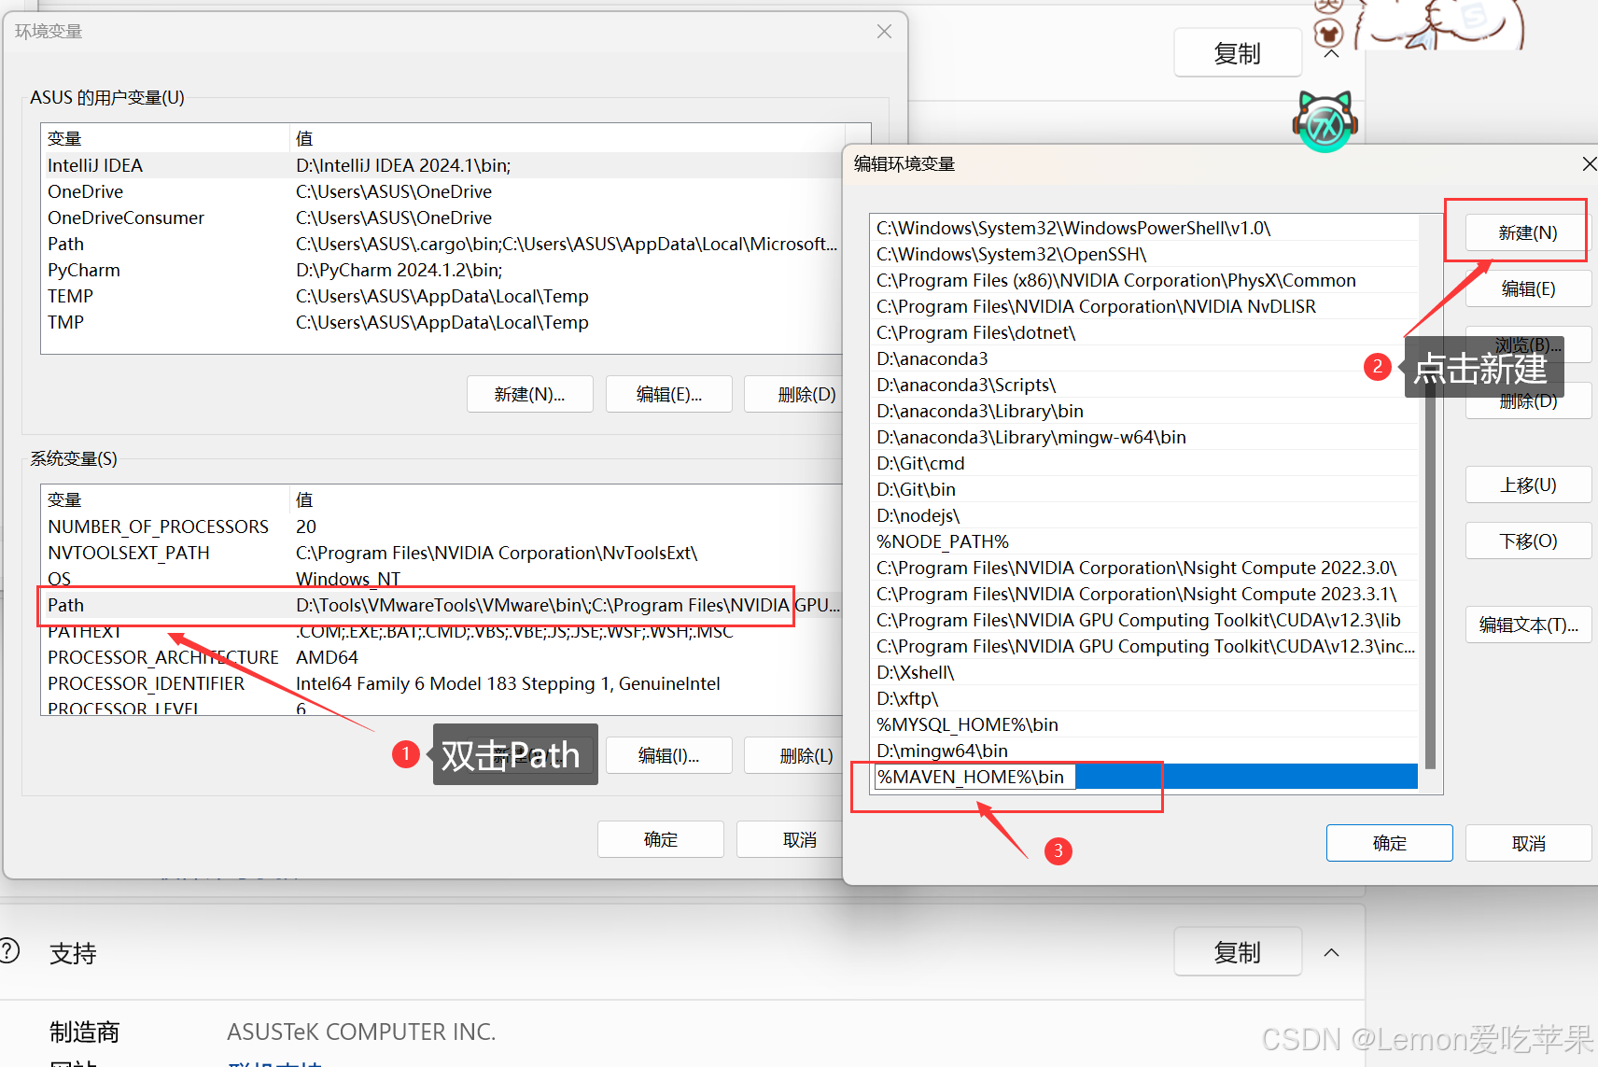Cancel with 取消 in the Edit Environment Variable dialog
This screenshot has height=1067, width=1598.
1527,843
